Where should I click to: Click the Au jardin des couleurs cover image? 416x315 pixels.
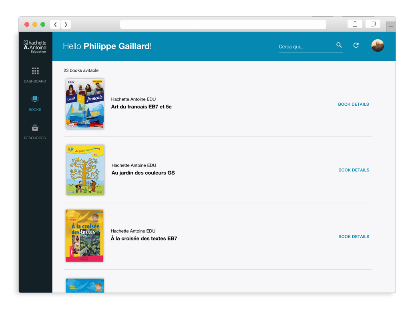click(85, 170)
